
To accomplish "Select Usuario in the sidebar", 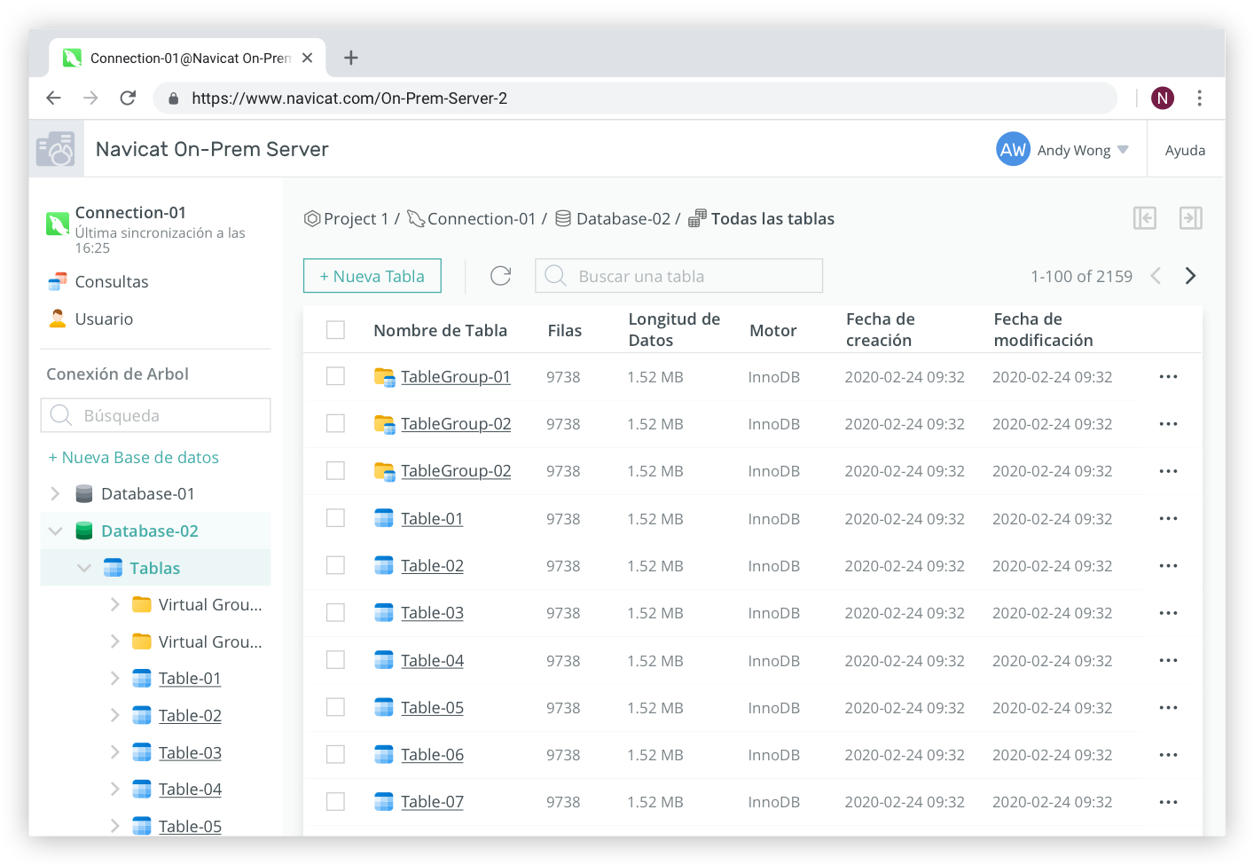I will tap(104, 319).
